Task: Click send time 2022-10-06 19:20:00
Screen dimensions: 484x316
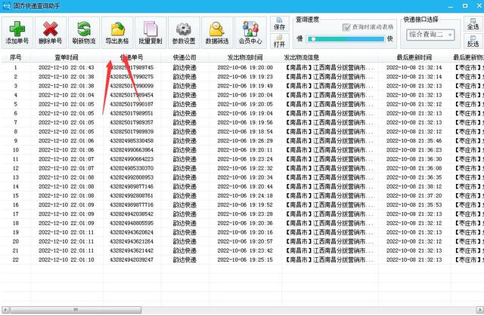Action: coord(245,67)
